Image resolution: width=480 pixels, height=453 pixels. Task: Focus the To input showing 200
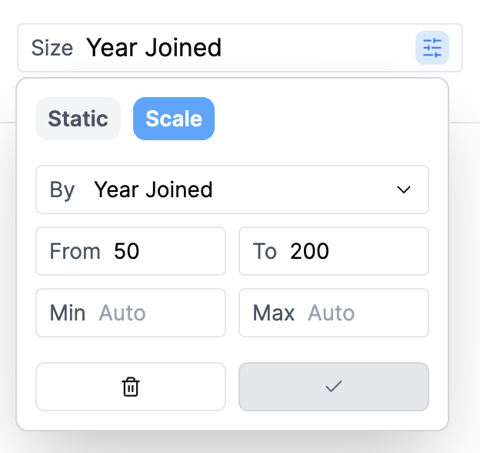coord(334,251)
